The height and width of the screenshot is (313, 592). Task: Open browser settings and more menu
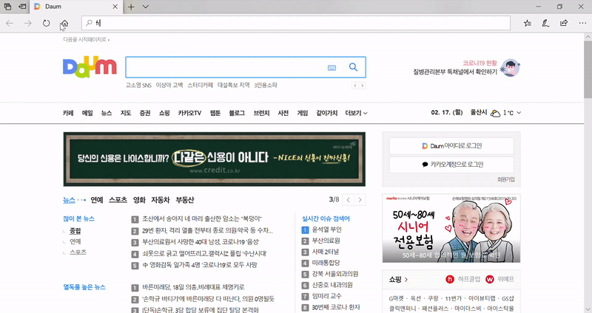click(582, 24)
